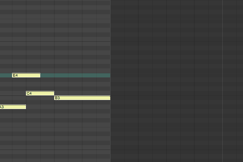Click the light vertical marker line in the dark area
The height and width of the screenshot is (162, 243).
[223, 81]
